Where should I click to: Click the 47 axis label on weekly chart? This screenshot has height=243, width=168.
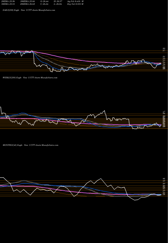[164, 112]
